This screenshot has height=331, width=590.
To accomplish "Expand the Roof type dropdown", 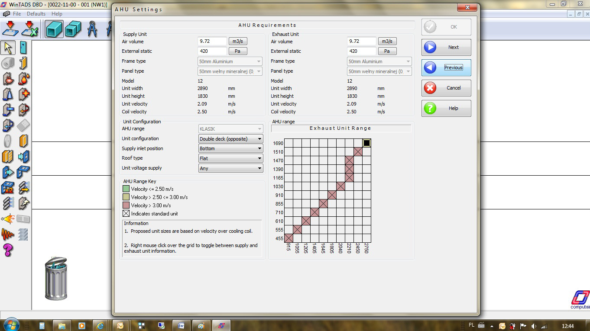I will (x=230, y=158).
